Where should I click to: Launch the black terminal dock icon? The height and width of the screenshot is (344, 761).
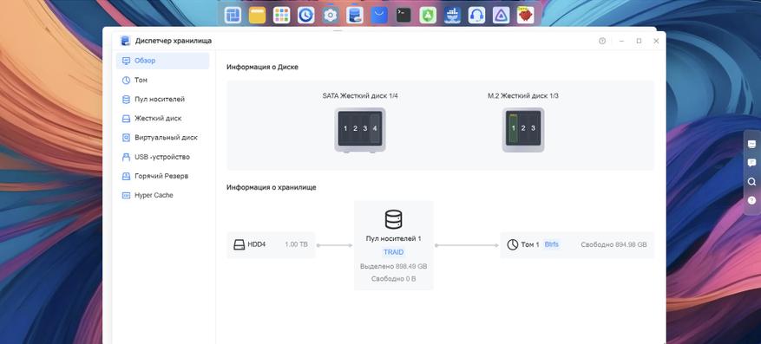click(x=403, y=15)
